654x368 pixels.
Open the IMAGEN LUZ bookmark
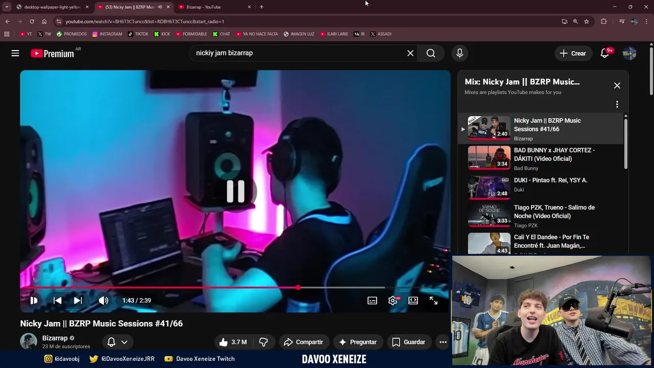point(299,34)
